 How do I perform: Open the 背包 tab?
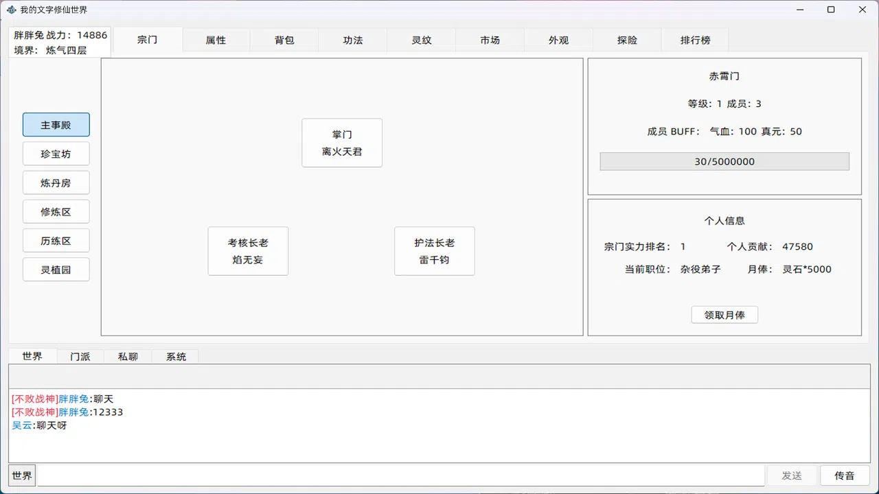point(284,40)
